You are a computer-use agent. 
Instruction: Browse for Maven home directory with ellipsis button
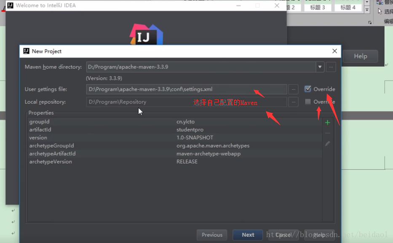331,67
